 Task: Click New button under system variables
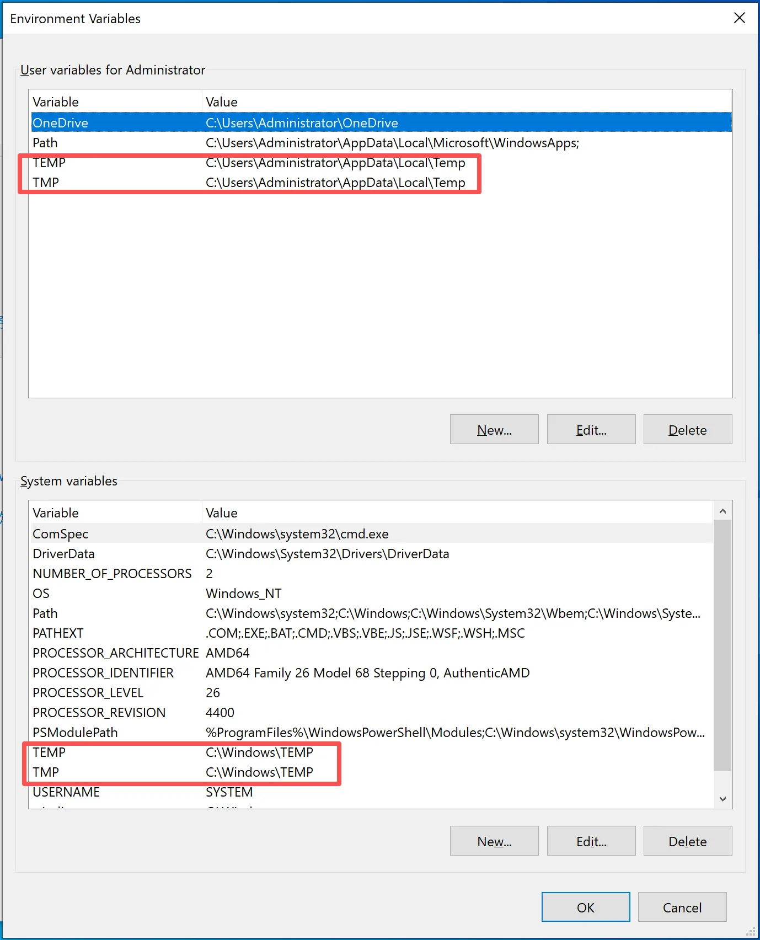[494, 841]
